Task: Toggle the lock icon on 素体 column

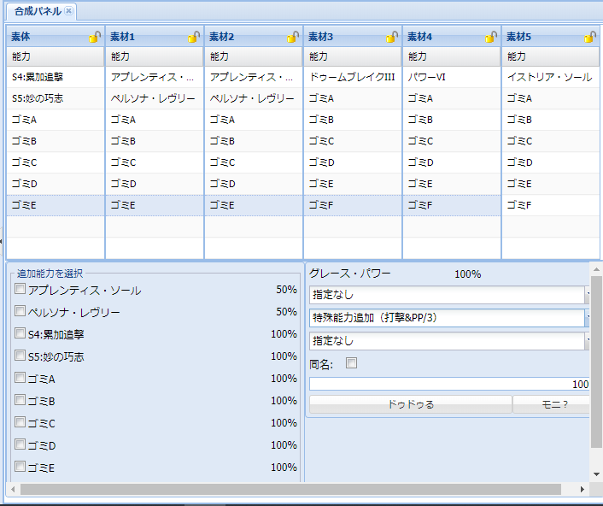Action: pos(95,37)
